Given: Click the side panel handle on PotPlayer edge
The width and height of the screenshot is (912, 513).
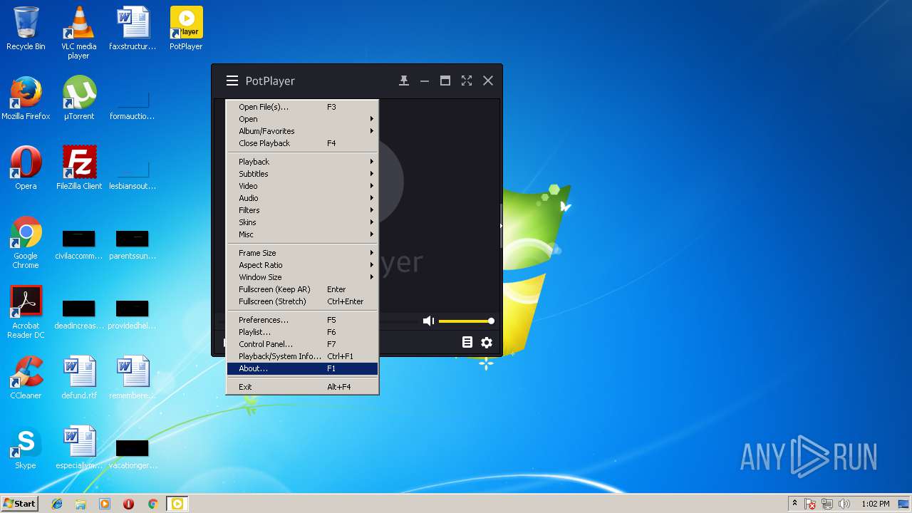Looking at the screenshot, I should (x=500, y=226).
